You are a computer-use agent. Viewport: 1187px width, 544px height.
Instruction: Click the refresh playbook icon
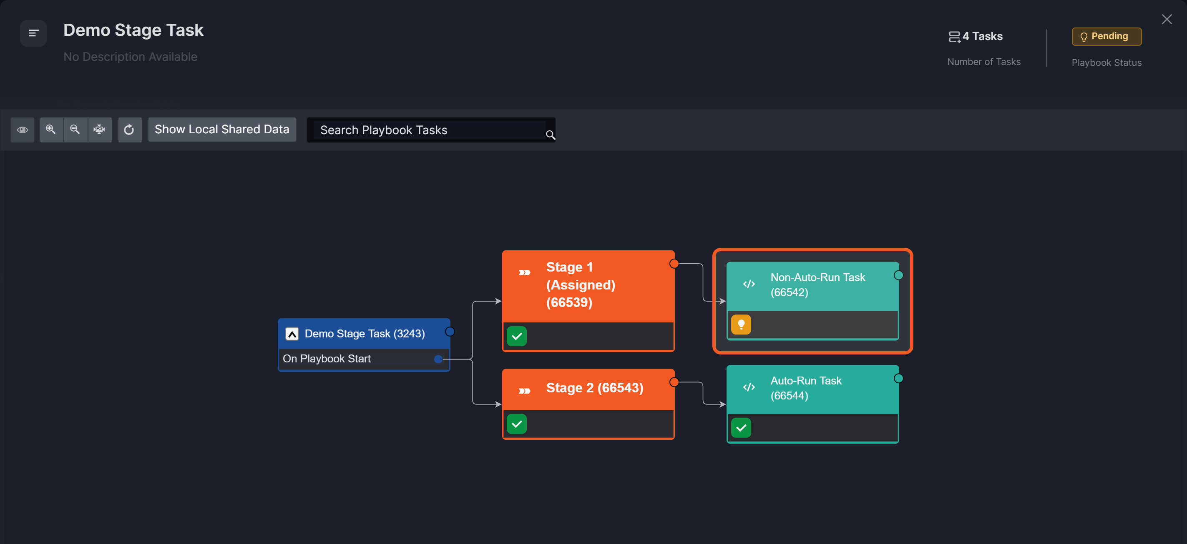point(129,130)
